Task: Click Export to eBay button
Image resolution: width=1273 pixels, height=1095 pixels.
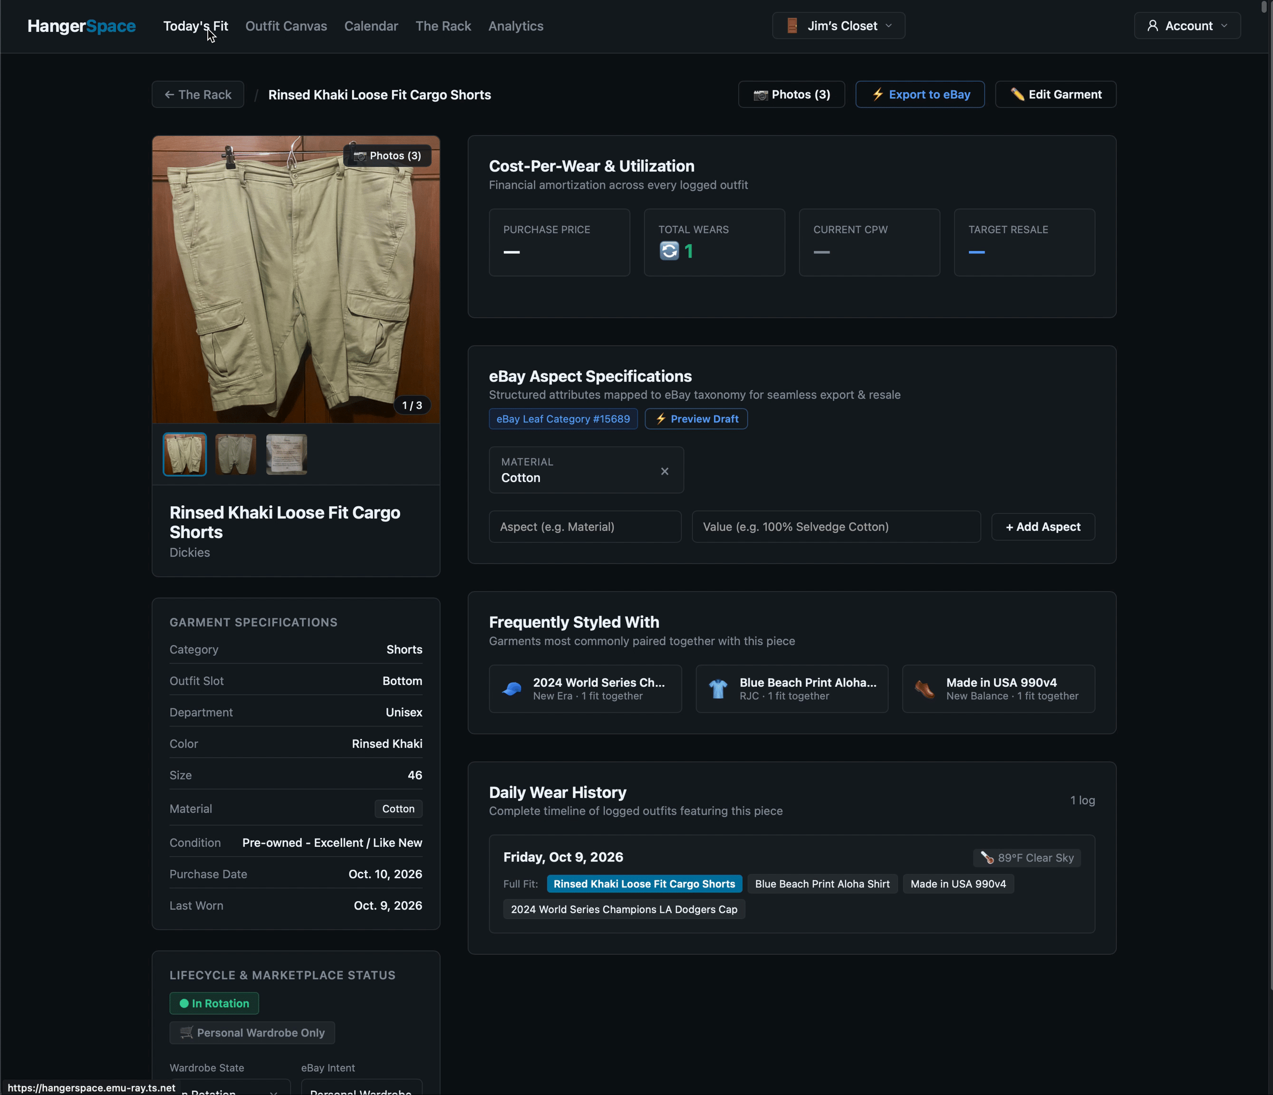Action: click(920, 95)
